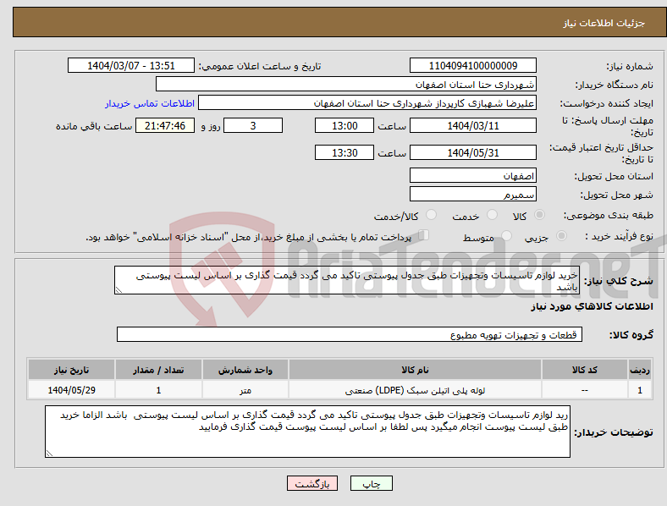Click the شماره نیاز label
This screenshot has width=667, height=506.
click(630, 66)
